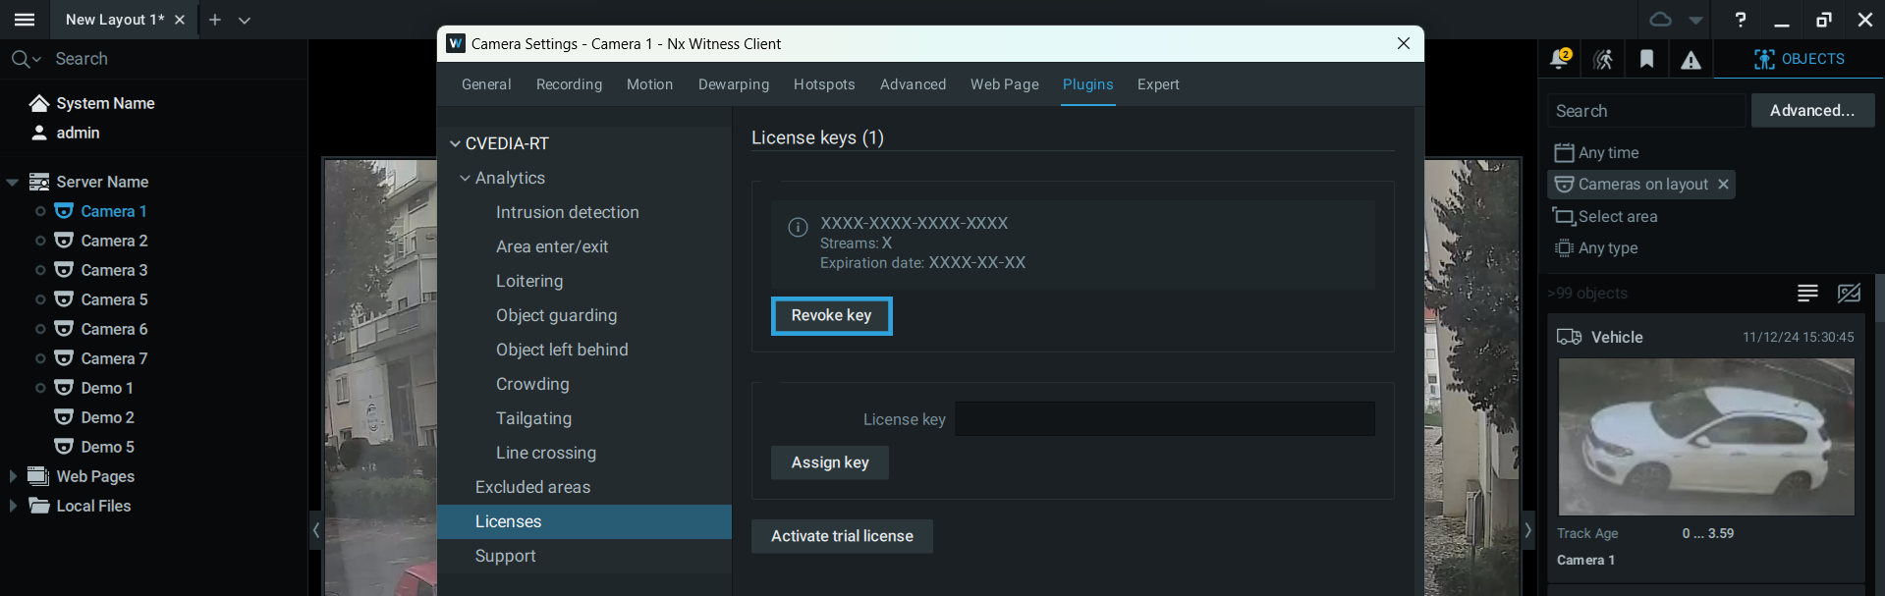Open the Events warning tab
This screenshot has height=596, width=1885.
tap(1691, 61)
